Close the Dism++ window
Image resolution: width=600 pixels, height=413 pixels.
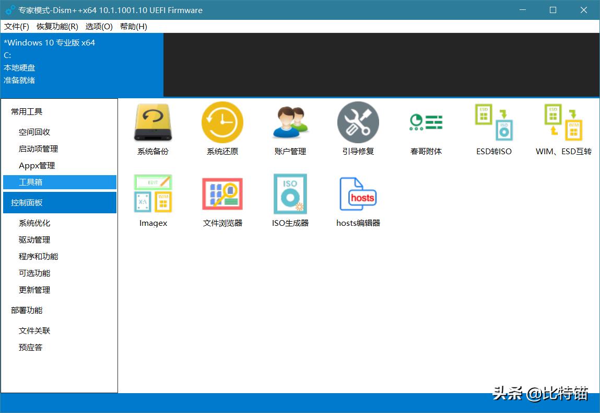tap(583, 10)
